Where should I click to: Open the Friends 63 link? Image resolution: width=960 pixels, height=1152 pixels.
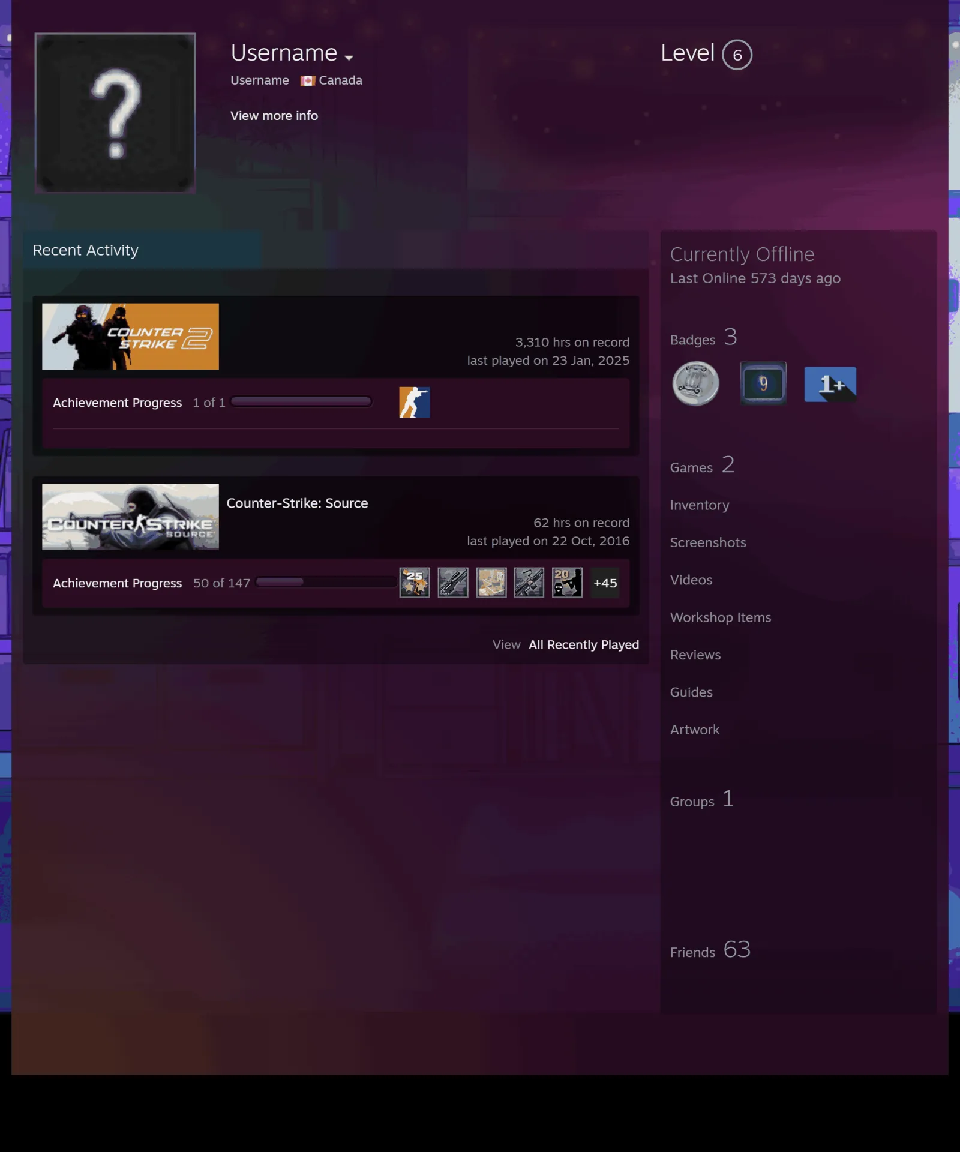pyautogui.click(x=710, y=950)
